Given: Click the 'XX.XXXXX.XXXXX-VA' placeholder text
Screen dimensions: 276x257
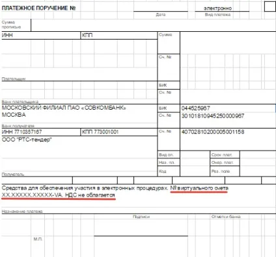Looking at the screenshot, I should tap(32, 195).
